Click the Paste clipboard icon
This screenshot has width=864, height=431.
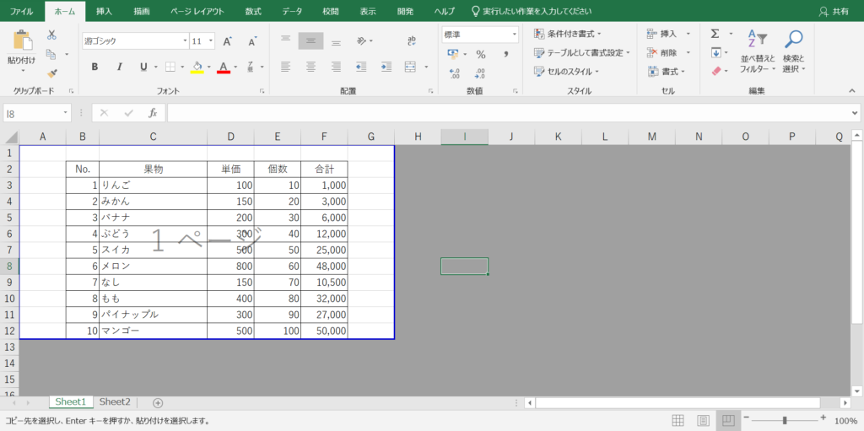[22, 40]
